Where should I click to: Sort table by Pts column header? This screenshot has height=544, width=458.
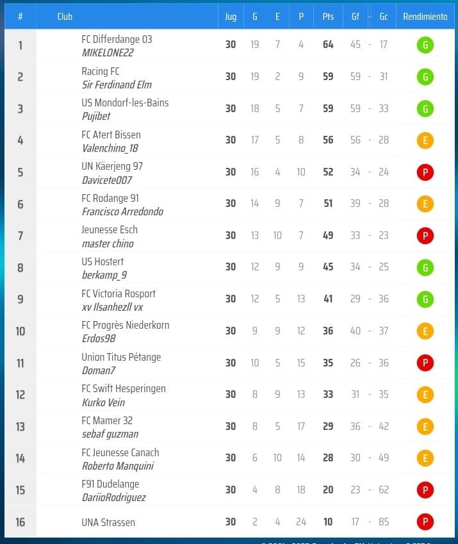point(328,17)
